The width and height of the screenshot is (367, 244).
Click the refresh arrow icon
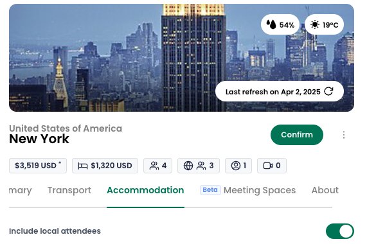(x=328, y=91)
